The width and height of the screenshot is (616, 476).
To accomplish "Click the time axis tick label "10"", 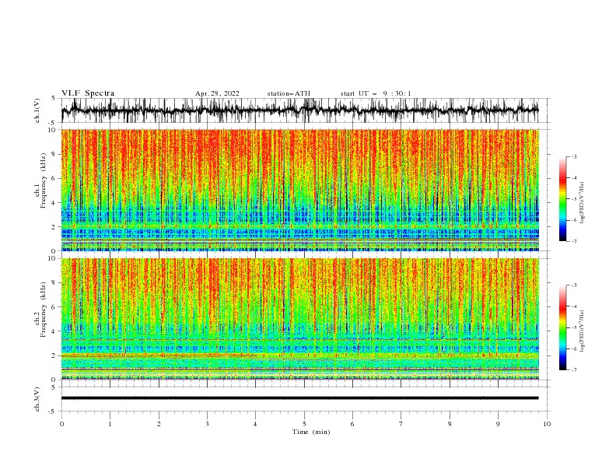I will tap(547, 424).
